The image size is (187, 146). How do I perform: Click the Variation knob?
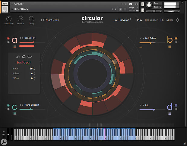(9, 19)
